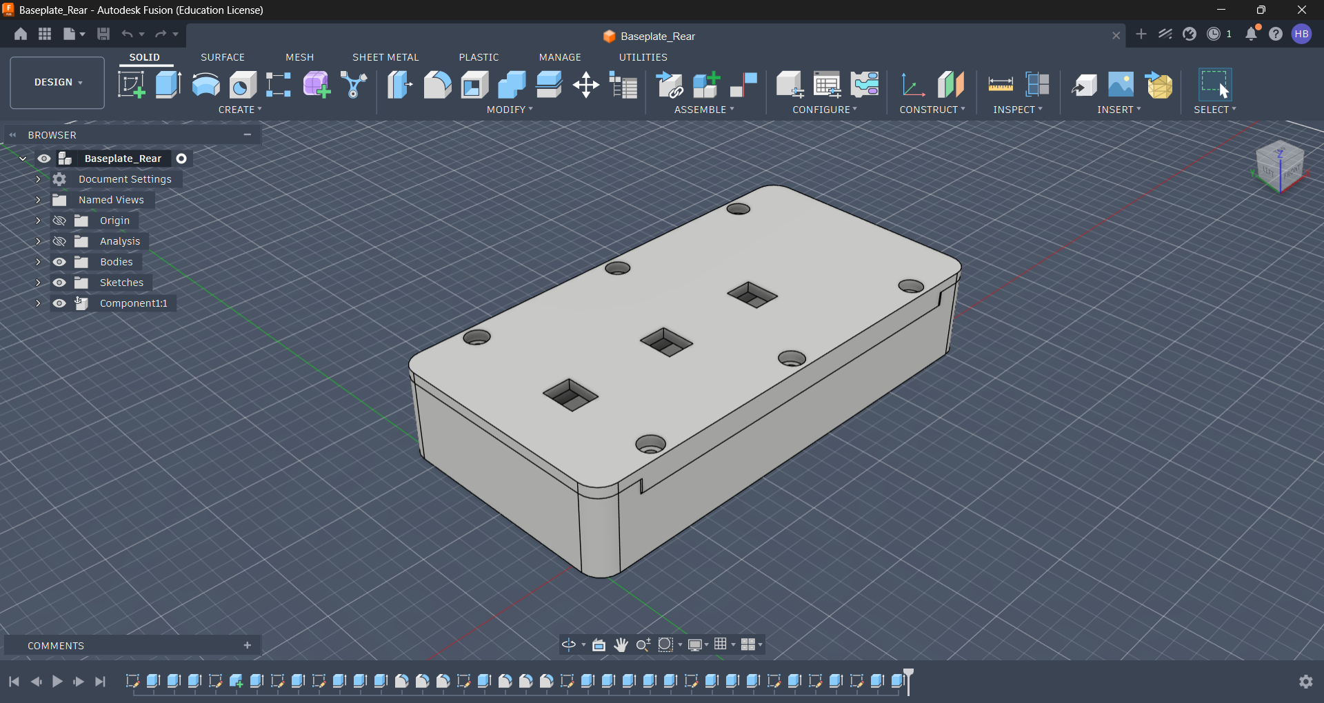Switch to the SHEET METAL tab
The image size is (1324, 703).
pos(385,57)
